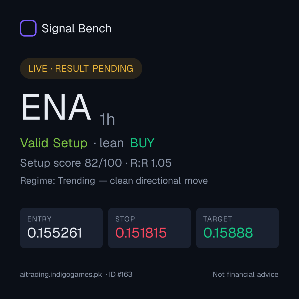
Task: Click the signal ID #163
Action: click(120, 275)
